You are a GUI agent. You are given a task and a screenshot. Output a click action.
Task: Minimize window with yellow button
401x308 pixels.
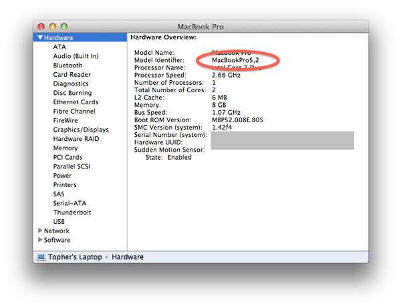53,27
